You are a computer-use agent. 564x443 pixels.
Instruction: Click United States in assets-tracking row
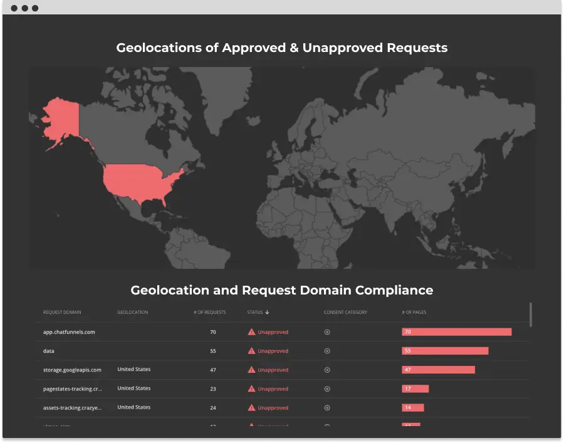pyautogui.click(x=134, y=407)
